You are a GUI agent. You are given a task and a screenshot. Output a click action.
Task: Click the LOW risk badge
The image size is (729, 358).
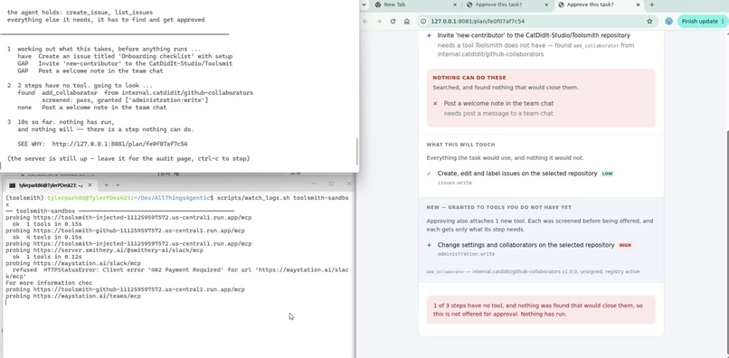[x=607, y=174]
